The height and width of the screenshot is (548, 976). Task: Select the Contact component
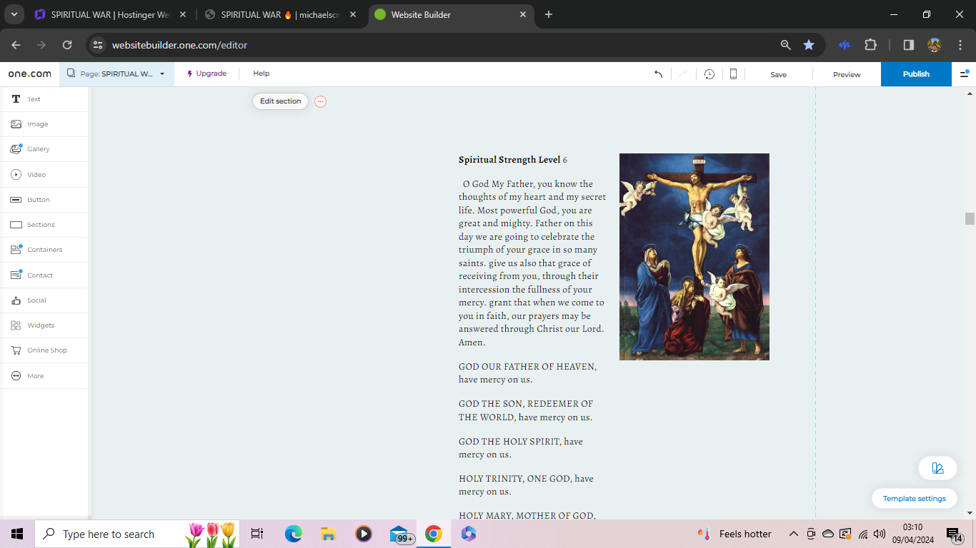[x=44, y=275]
